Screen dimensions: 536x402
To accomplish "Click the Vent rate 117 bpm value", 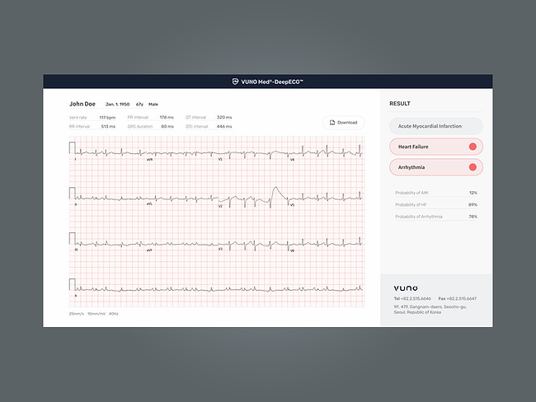I will 108,117.
